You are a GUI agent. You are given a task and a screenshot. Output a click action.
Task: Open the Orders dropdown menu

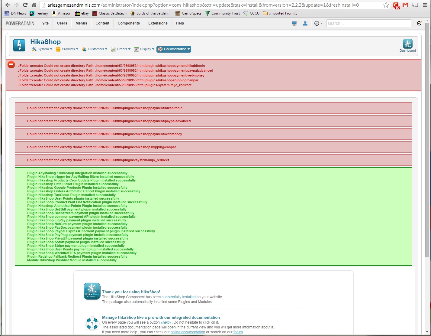click(121, 49)
